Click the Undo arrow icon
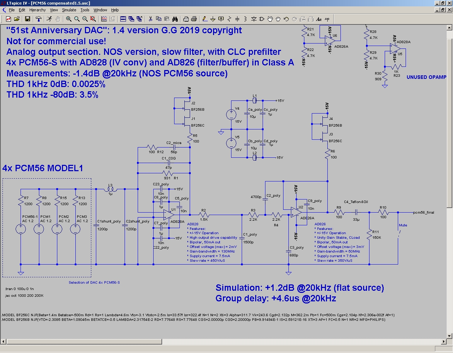The width and height of the screenshot is (453, 353). pyautogui.click(x=286, y=19)
